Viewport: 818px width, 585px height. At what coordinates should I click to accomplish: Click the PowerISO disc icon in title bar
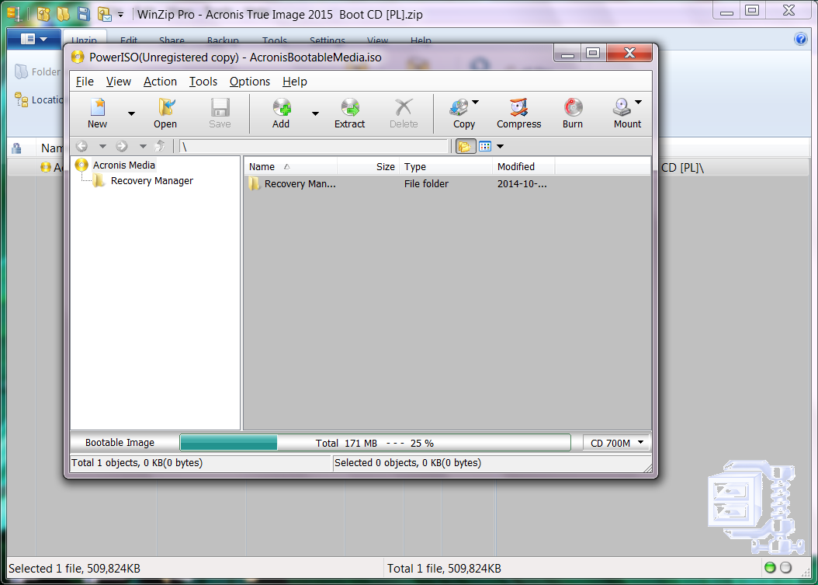pos(78,57)
